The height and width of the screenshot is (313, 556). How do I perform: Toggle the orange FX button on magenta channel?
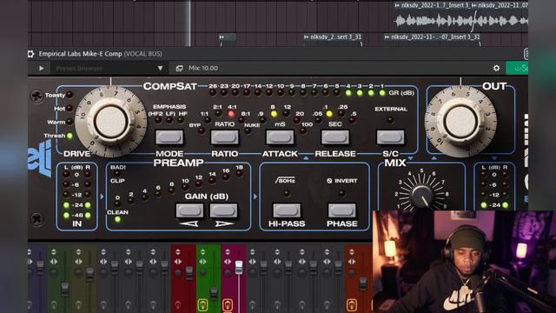(x=228, y=304)
